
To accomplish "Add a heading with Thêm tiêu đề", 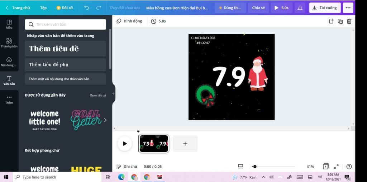I will coord(65,48).
